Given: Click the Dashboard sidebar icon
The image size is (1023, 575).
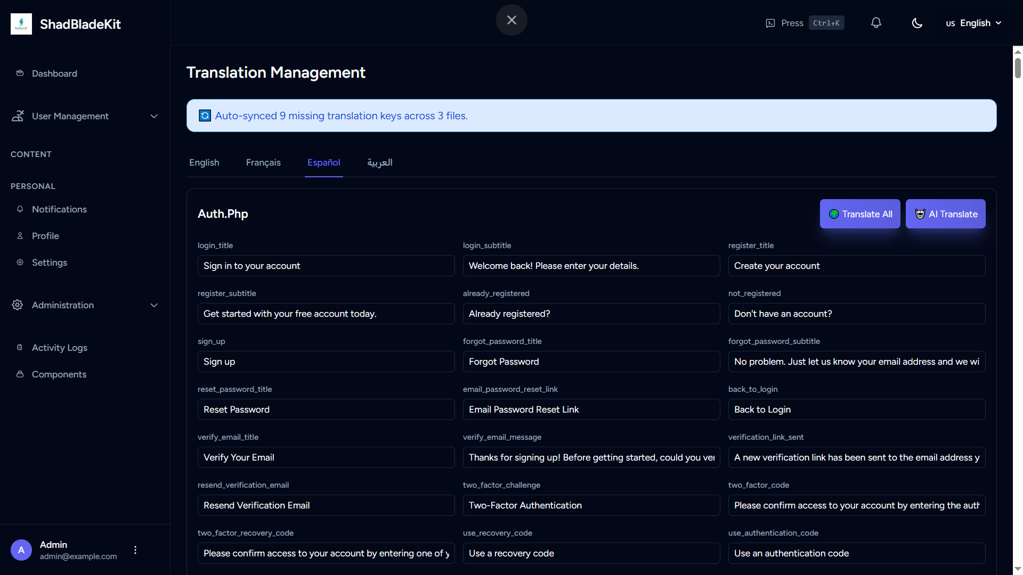Looking at the screenshot, I should [20, 73].
